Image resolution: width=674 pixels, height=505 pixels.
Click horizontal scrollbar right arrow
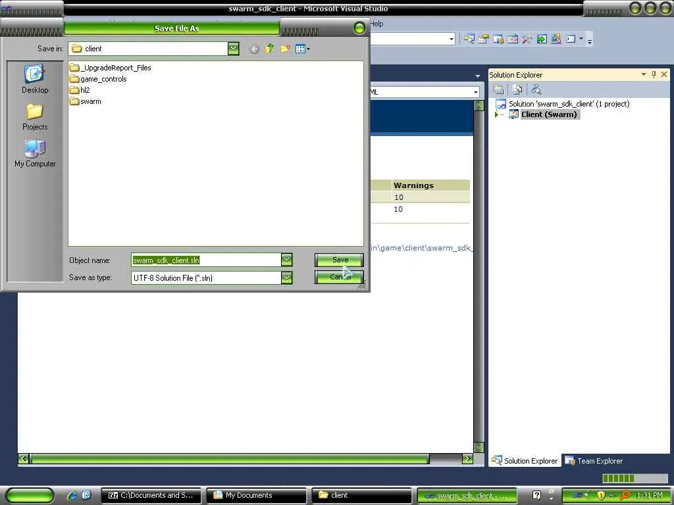tap(468, 458)
